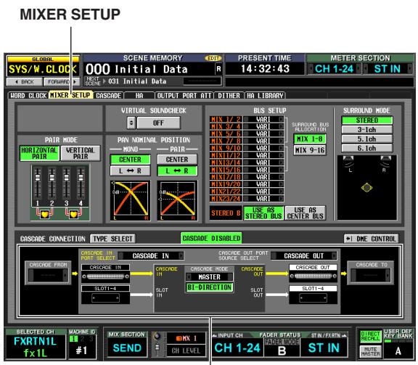Screen dimensions: 418x365
Task: Open the CASCADE FROM selector
Action: click(48, 275)
